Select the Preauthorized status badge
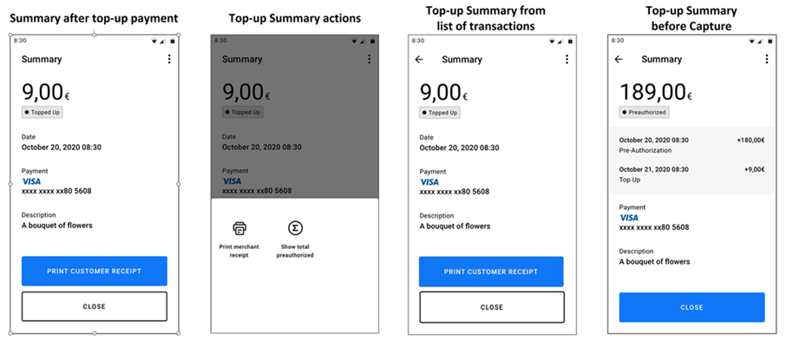The width and height of the screenshot is (786, 341). pyautogui.click(x=644, y=112)
